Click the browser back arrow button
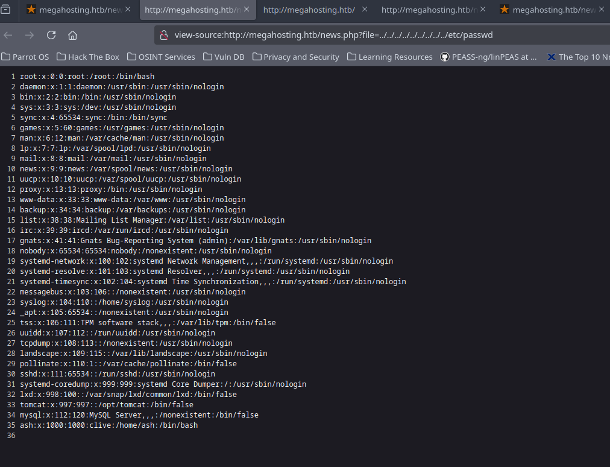 (8, 35)
